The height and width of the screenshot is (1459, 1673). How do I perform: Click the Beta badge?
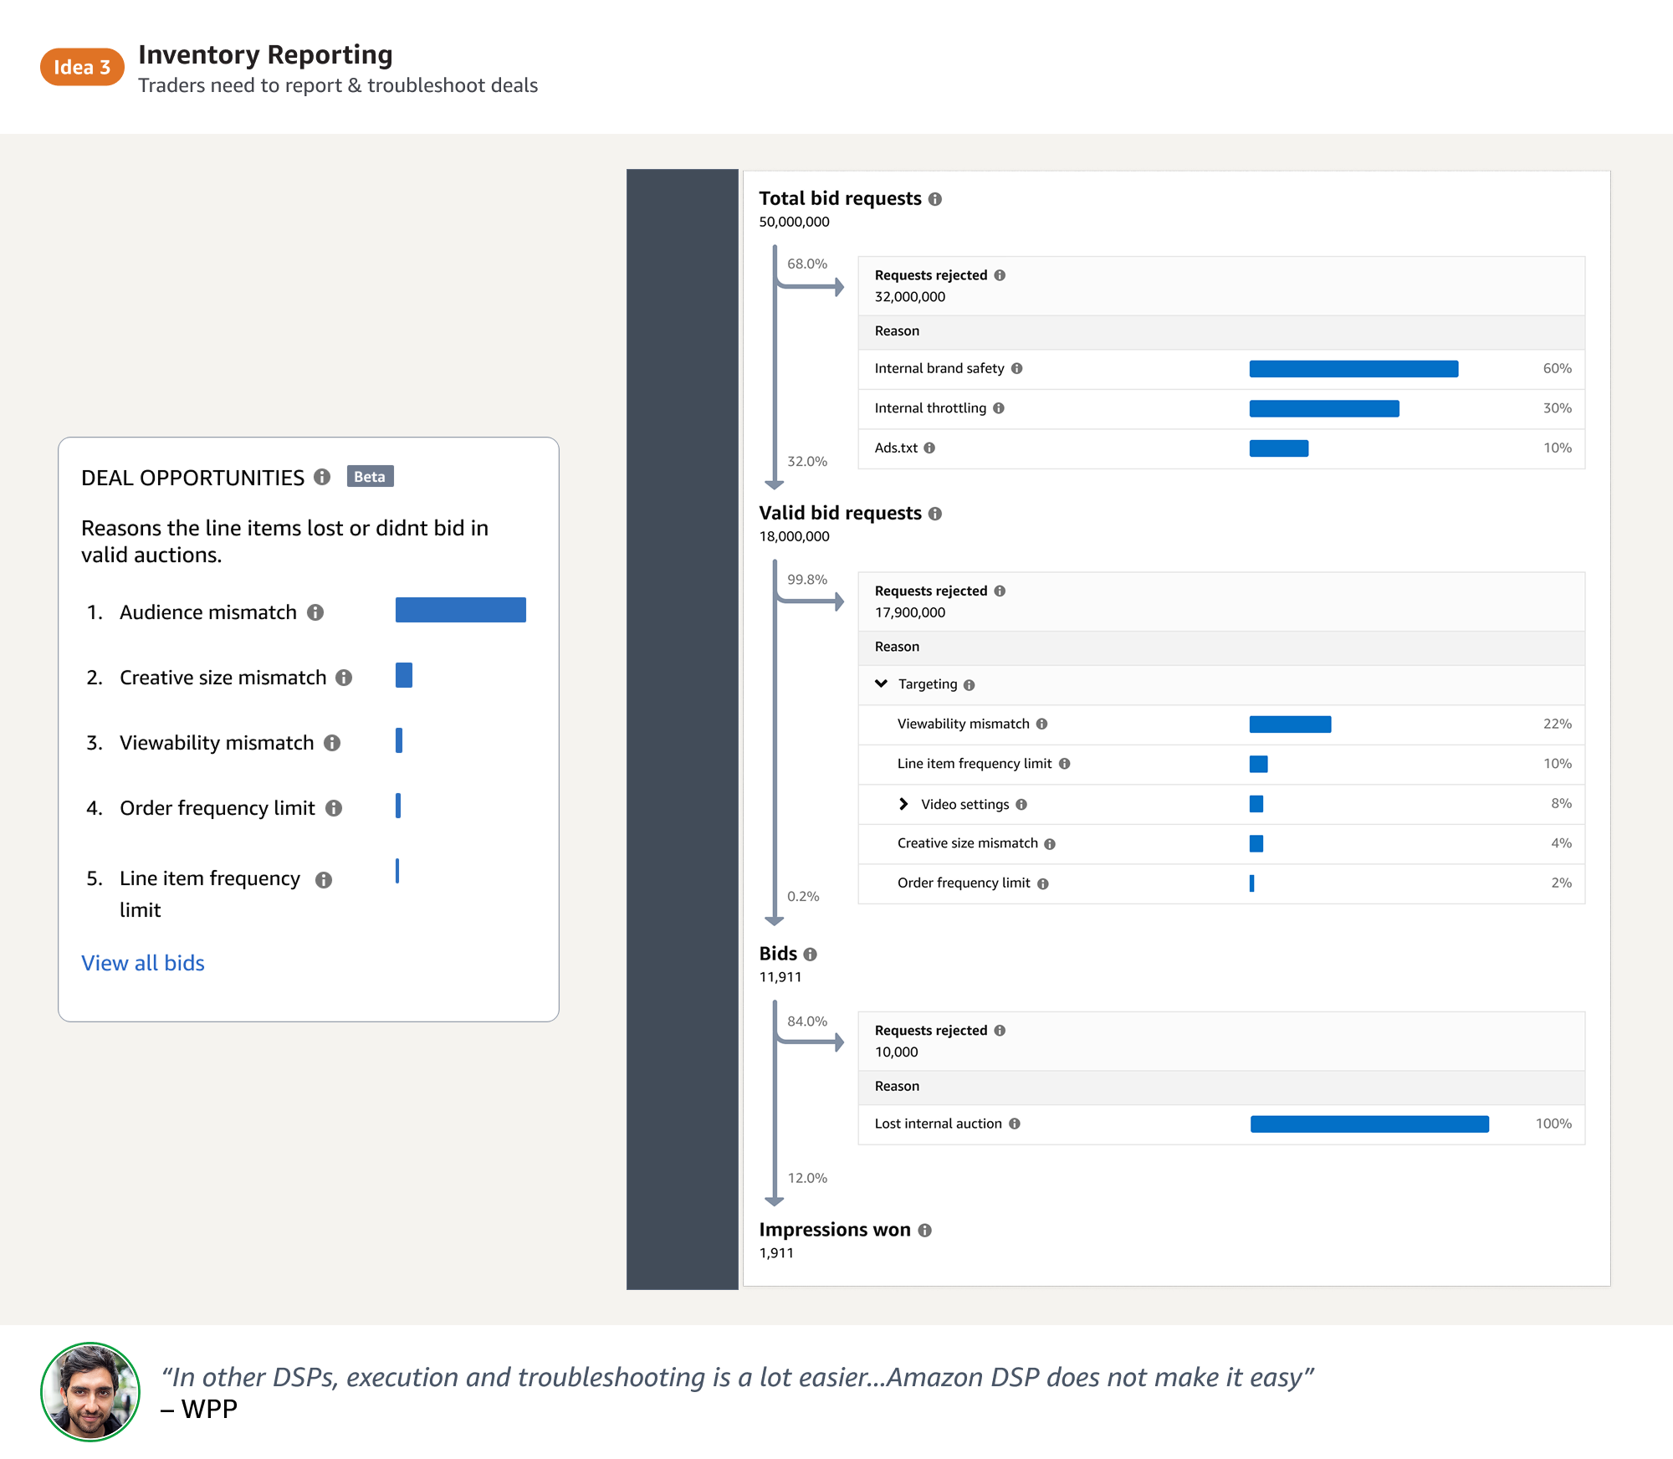pos(370,477)
